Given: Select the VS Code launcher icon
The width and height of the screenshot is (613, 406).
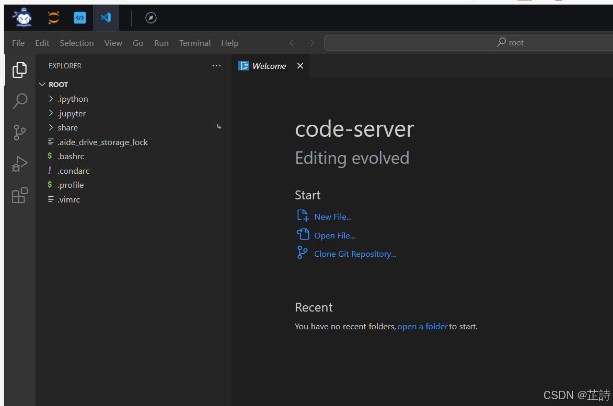Looking at the screenshot, I should point(106,18).
